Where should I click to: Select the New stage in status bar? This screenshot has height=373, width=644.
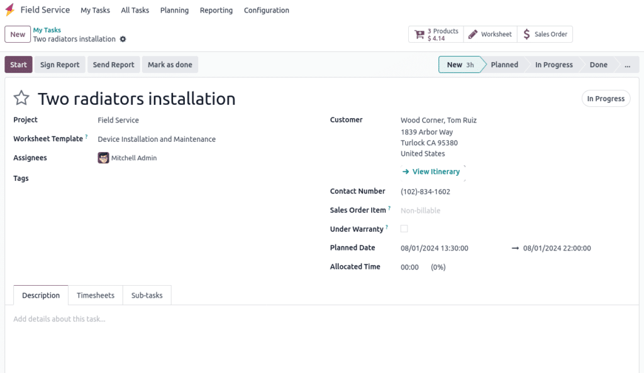[460, 65]
